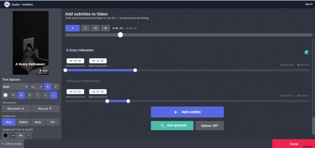
Task: Decrease background opacity with minus
Action: click(13, 135)
